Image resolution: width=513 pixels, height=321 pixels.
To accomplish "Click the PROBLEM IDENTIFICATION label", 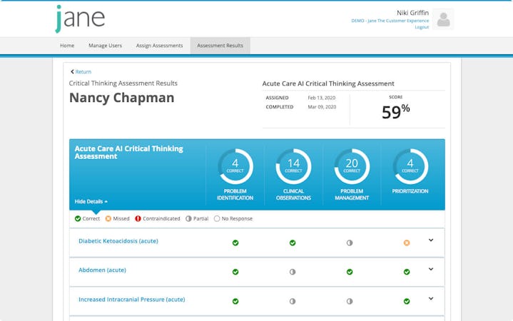I will [x=235, y=194].
